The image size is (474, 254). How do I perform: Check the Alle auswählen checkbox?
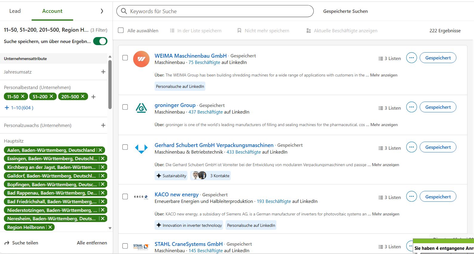click(121, 30)
